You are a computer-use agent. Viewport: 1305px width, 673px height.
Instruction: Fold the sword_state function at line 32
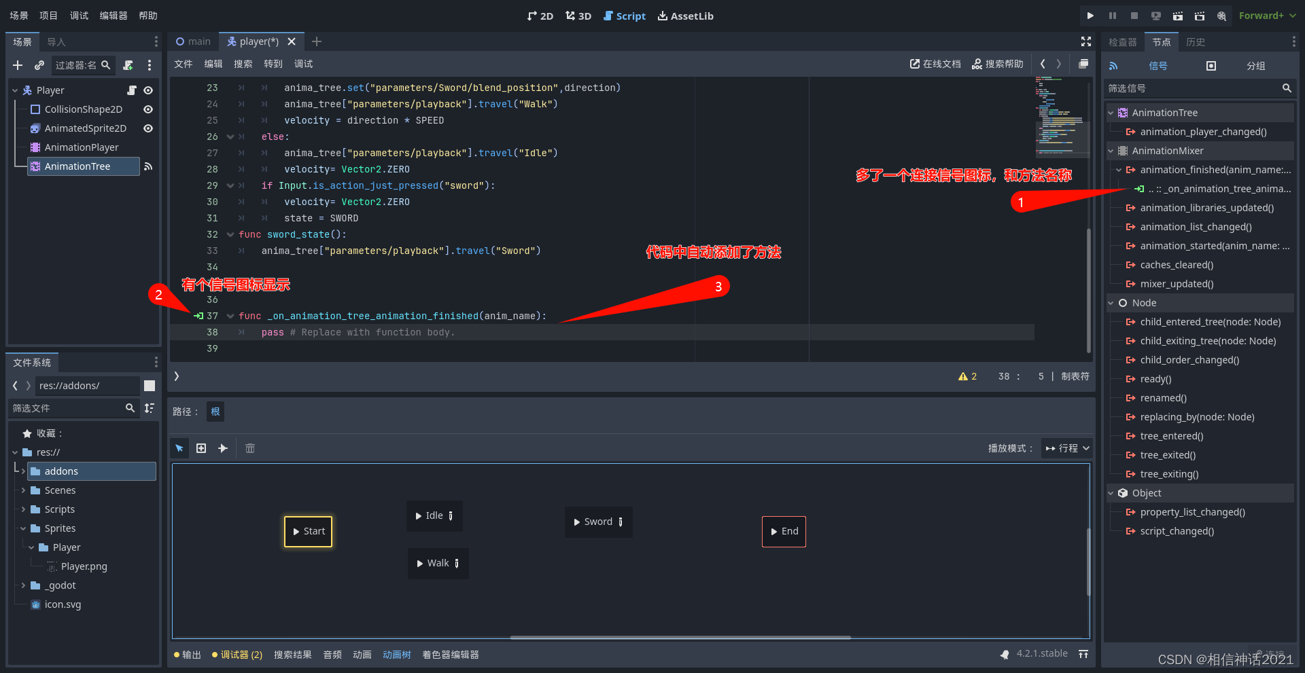tap(230, 234)
